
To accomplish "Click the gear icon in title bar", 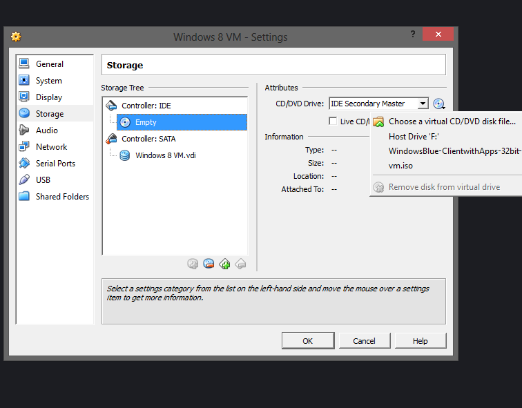I will click(16, 37).
